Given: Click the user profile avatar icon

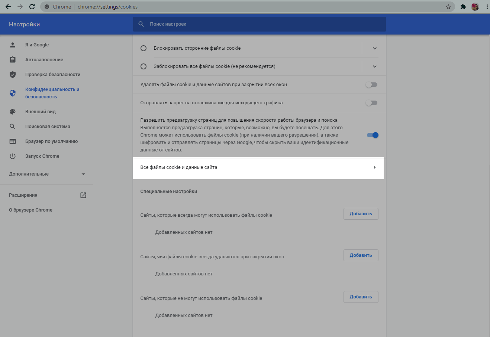Looking at the screenshot, I should pyautogui.click(x=475, y=7).
